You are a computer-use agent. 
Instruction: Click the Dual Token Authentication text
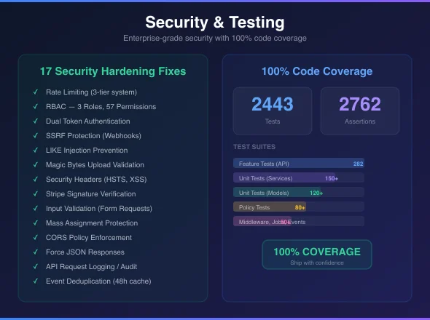(x=88, y=121)
